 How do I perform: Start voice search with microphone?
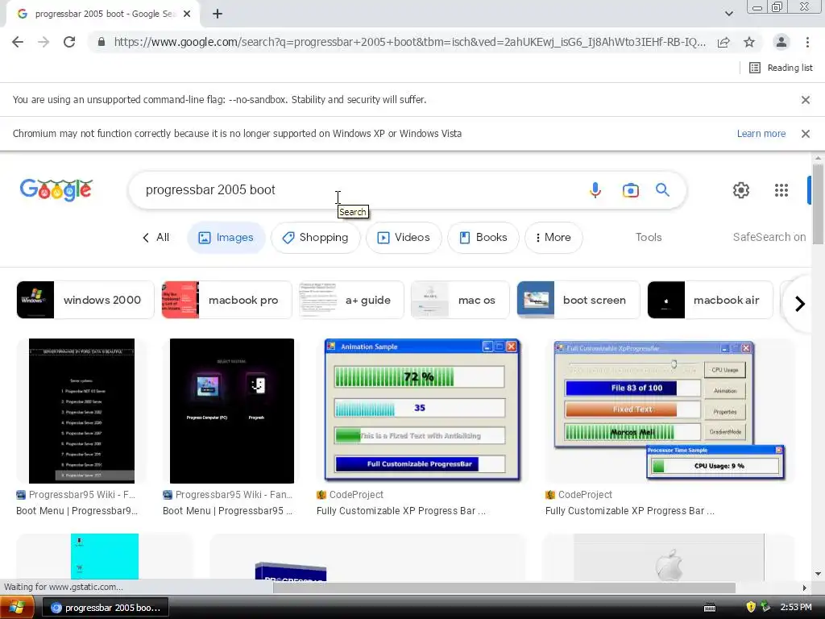point(595,190)
